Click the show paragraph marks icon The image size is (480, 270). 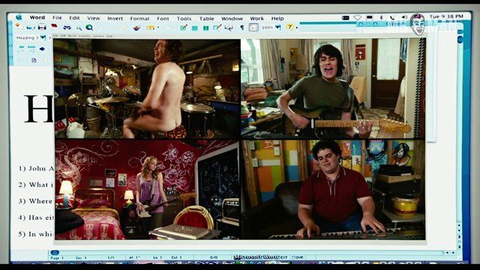tap(241, 28)
